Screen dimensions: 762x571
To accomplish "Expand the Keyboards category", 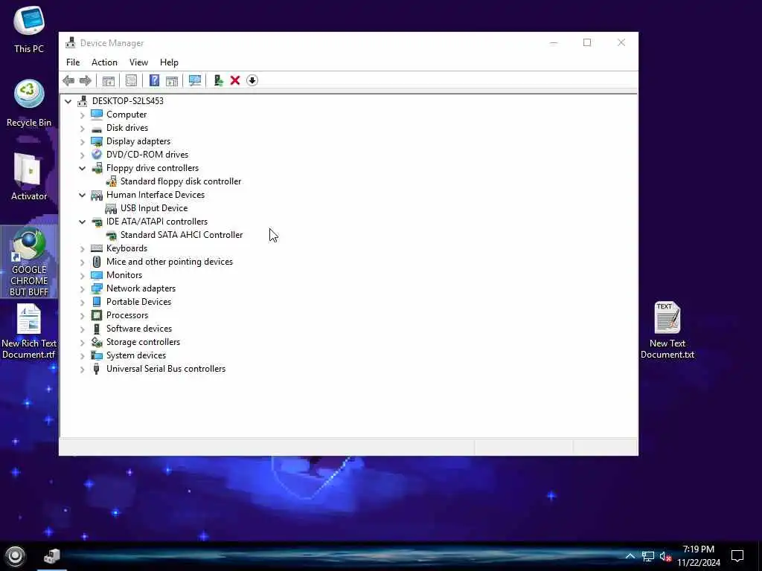I will 82,248.
